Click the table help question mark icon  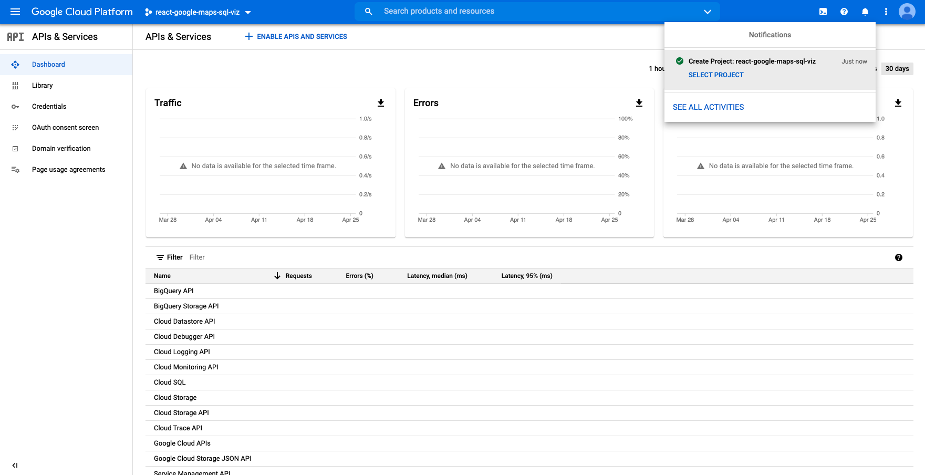click(x=899, y=257)
